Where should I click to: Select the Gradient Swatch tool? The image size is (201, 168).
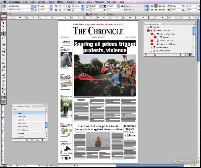pos(3,67)
